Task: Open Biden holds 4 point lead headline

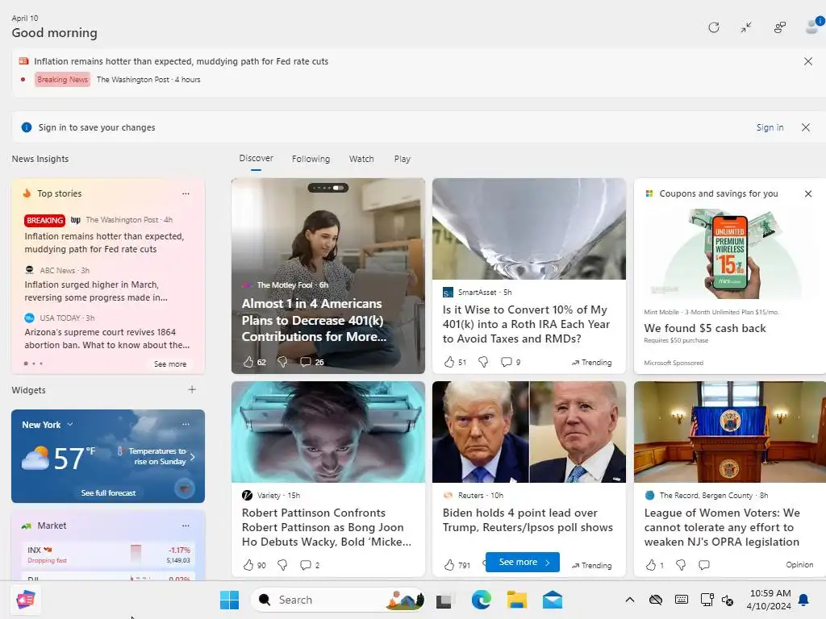Action: 528,520
